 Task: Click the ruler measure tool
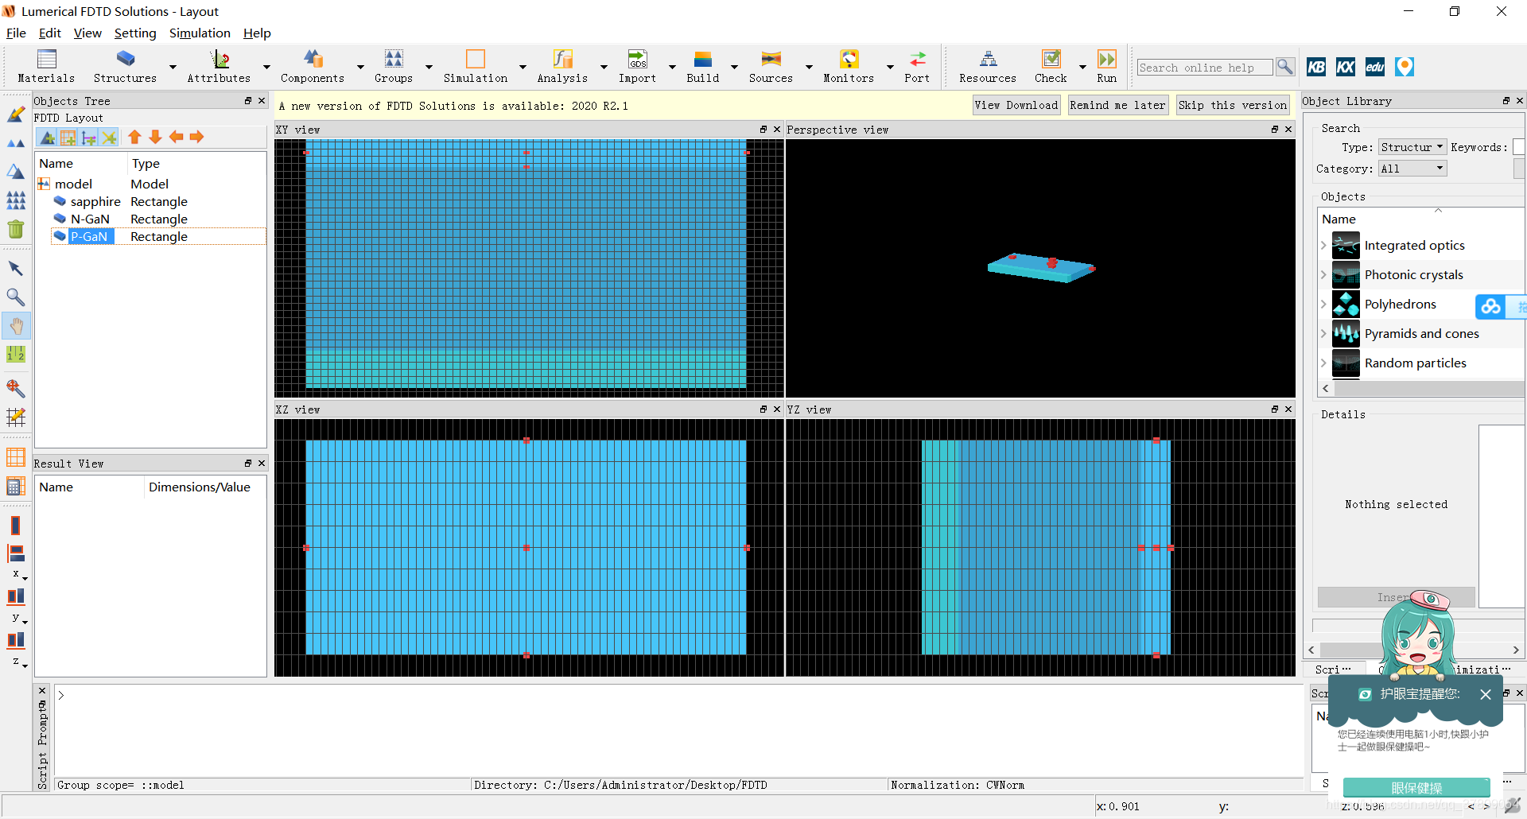(16, 355)
